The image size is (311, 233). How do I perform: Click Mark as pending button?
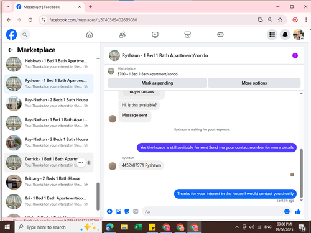(157, 83)
